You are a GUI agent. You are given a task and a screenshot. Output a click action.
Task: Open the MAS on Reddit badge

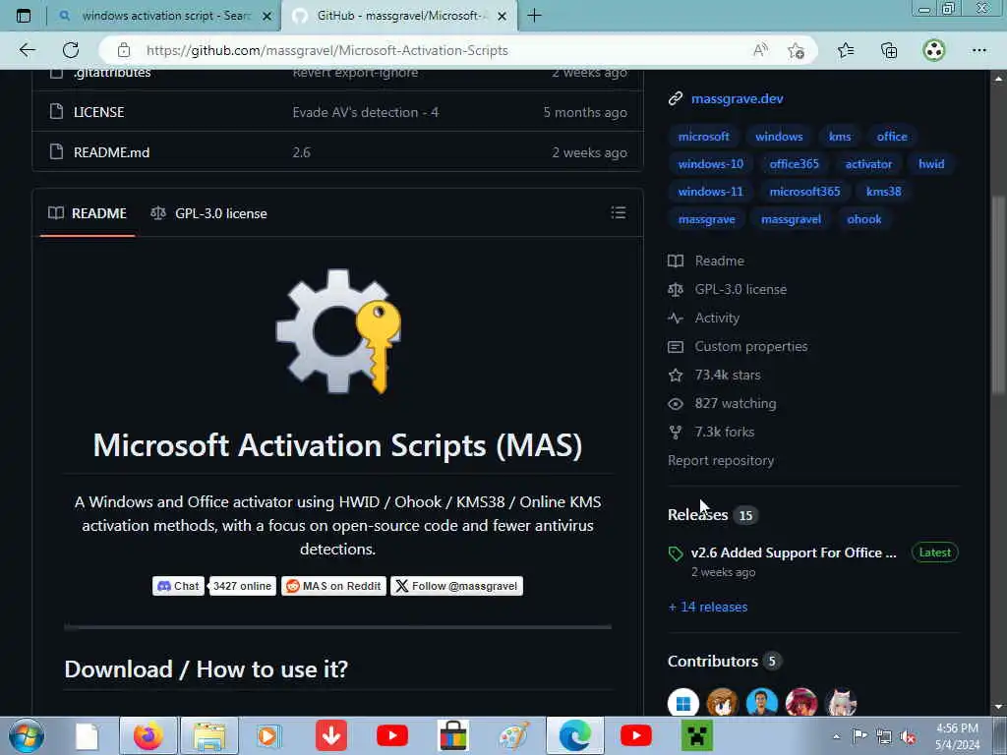(333, 586)
